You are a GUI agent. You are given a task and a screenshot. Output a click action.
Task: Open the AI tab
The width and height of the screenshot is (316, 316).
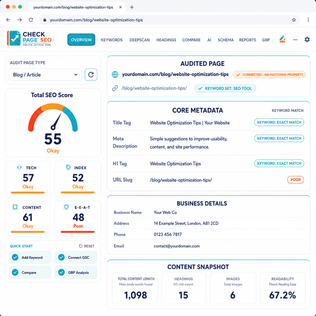[209, 40]
